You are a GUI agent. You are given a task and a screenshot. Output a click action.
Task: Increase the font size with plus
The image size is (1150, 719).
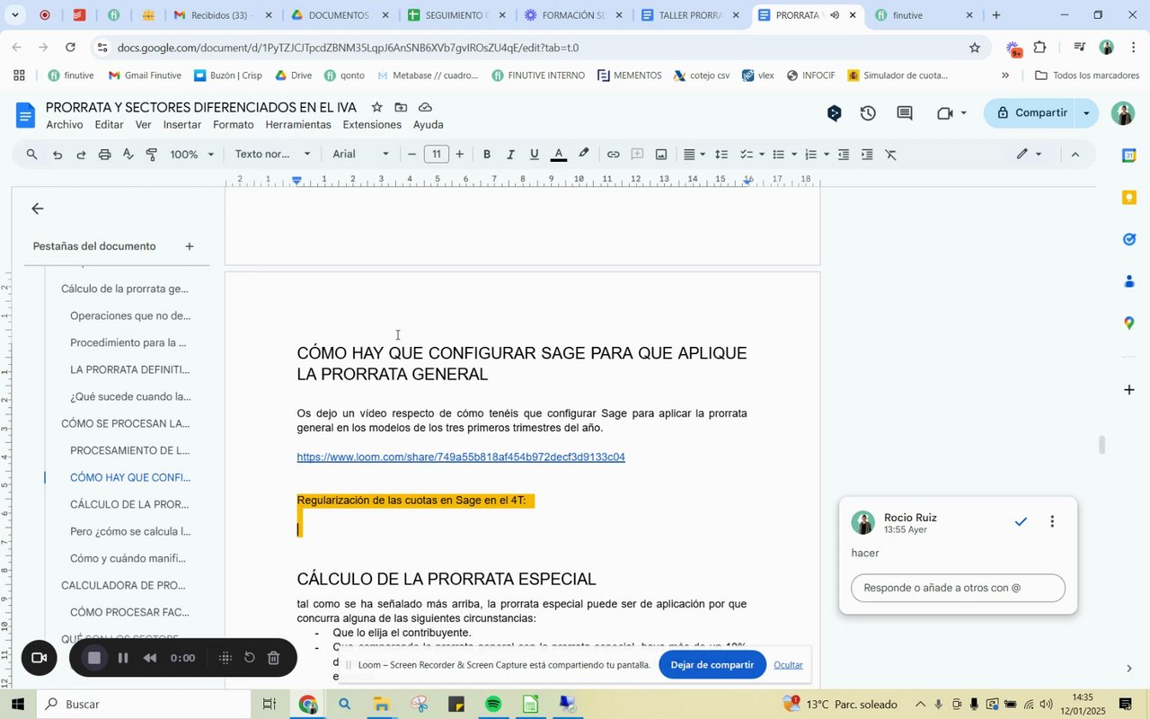point(460,155)
